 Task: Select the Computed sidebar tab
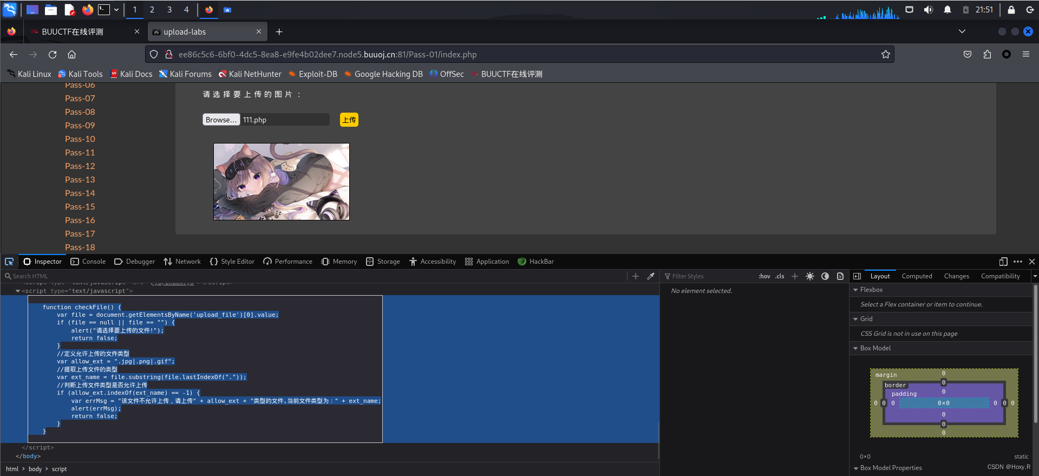point(917,276)
